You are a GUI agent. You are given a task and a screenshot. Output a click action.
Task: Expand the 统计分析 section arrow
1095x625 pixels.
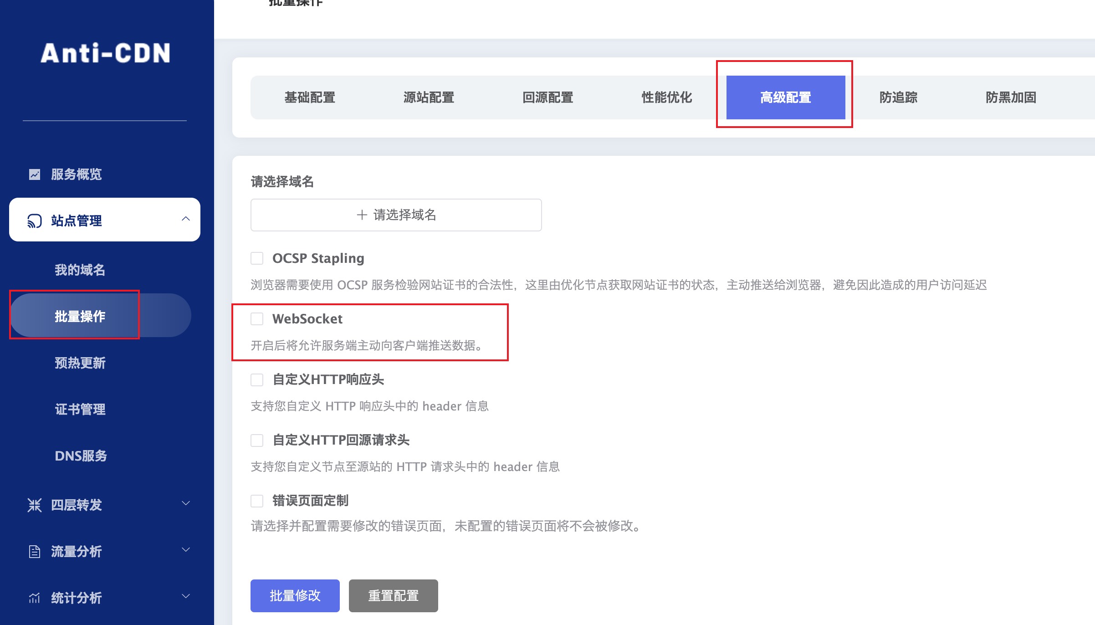185,596
